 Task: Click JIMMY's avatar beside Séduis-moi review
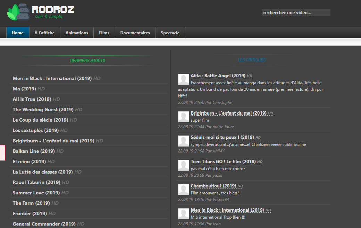click(x=184, y=141)
